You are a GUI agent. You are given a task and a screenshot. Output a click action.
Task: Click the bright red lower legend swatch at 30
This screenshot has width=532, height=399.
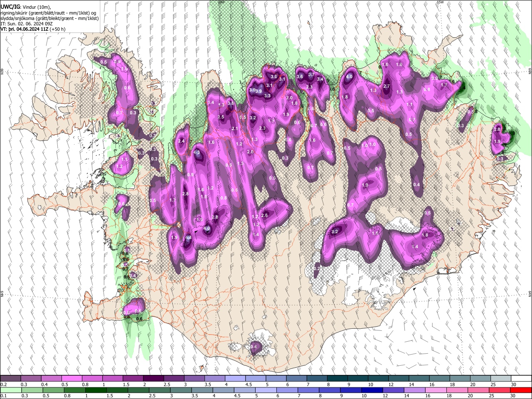(x=521, y=390)
